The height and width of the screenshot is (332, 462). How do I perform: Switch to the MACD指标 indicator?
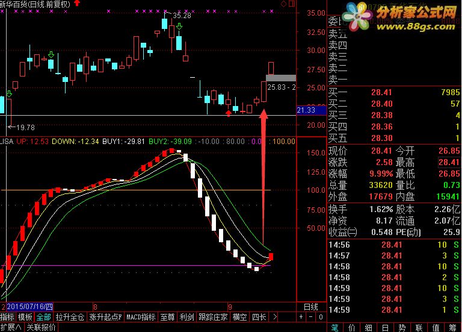(141, 317)
